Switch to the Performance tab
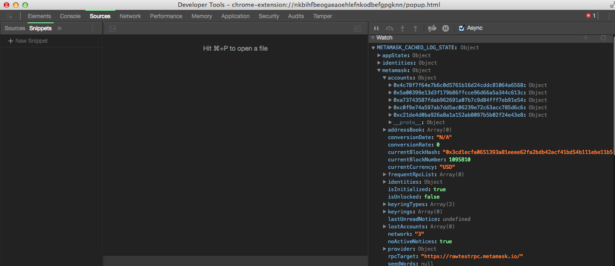615x266 pixels. 166,16
